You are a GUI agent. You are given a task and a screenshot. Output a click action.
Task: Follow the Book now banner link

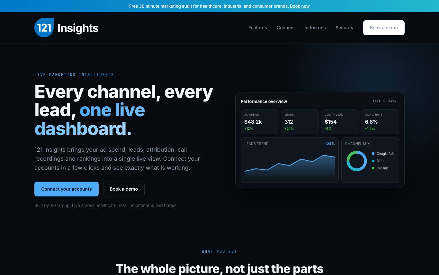pos(300,6)
